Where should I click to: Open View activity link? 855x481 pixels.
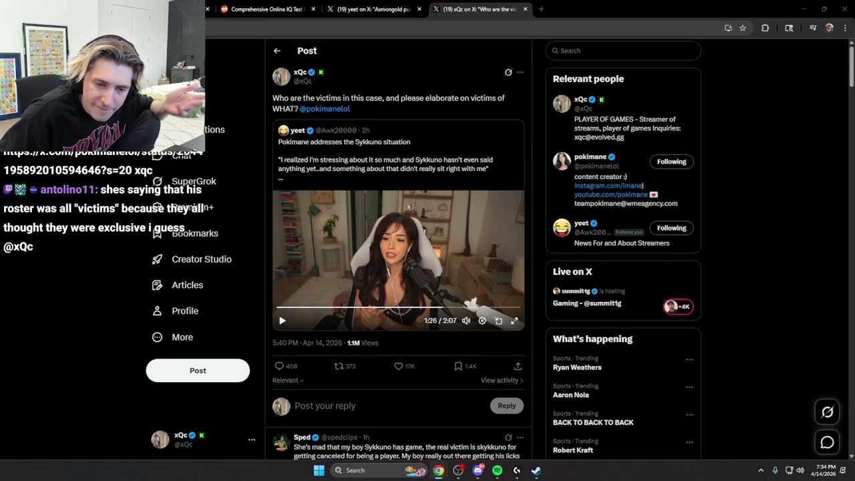tap(502, 380)
